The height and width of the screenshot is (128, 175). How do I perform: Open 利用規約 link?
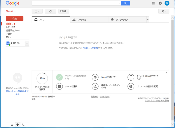tap(94, 97)
